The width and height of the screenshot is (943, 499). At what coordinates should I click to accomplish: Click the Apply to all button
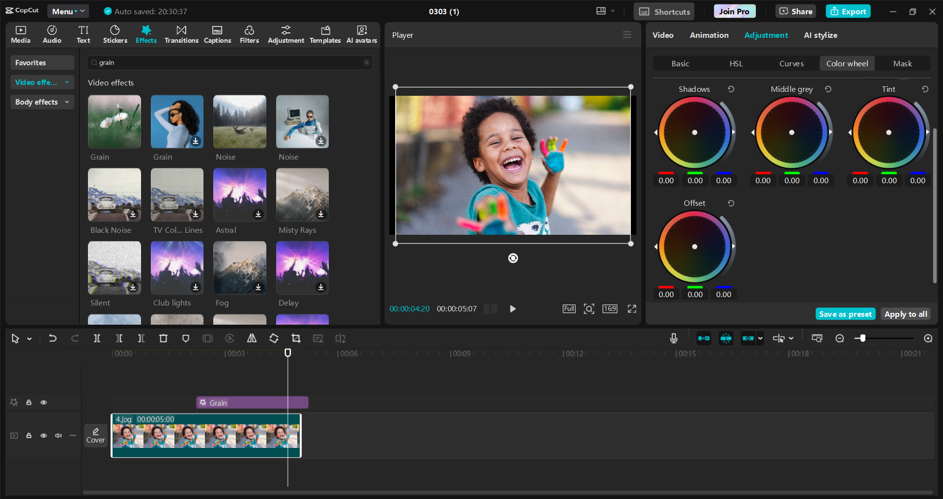click(905, 313)
